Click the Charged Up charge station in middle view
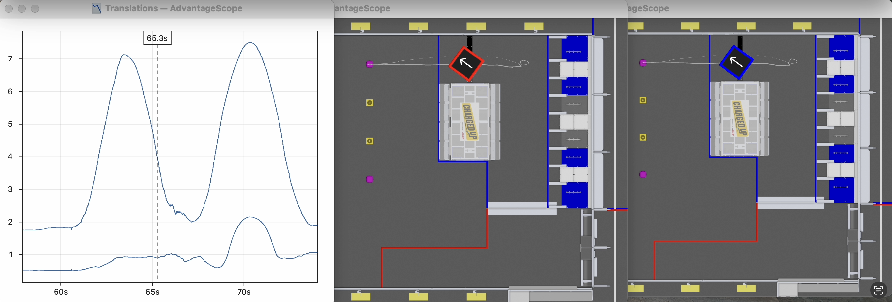Viewport: 892px width, 302px height. [469, 122]
